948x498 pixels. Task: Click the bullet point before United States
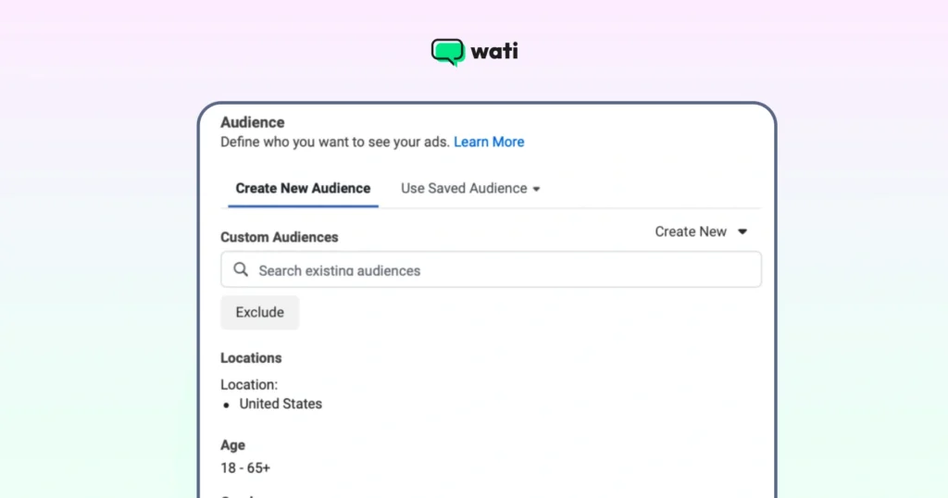click(x=227, y=405)
